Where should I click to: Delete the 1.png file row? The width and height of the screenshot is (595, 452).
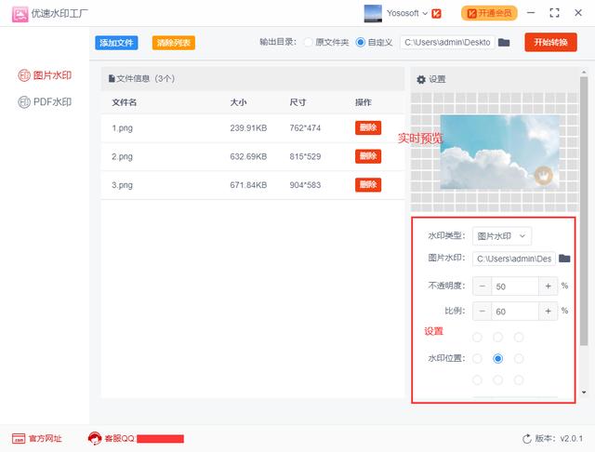point(368,128)
